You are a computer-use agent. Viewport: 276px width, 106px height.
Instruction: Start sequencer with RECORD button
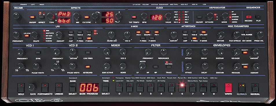point(249,17)
